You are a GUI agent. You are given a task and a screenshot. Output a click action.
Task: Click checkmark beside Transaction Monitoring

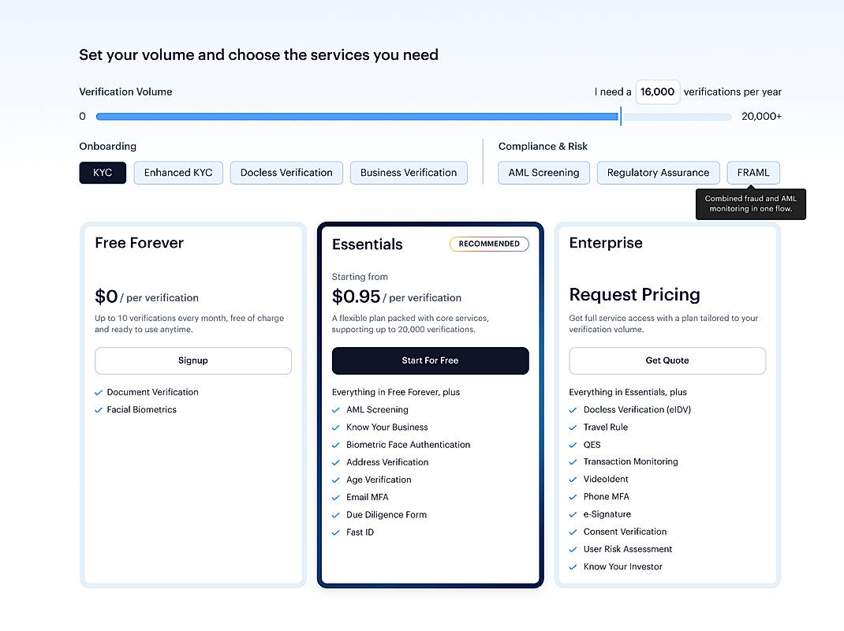(x=573, y=462)
